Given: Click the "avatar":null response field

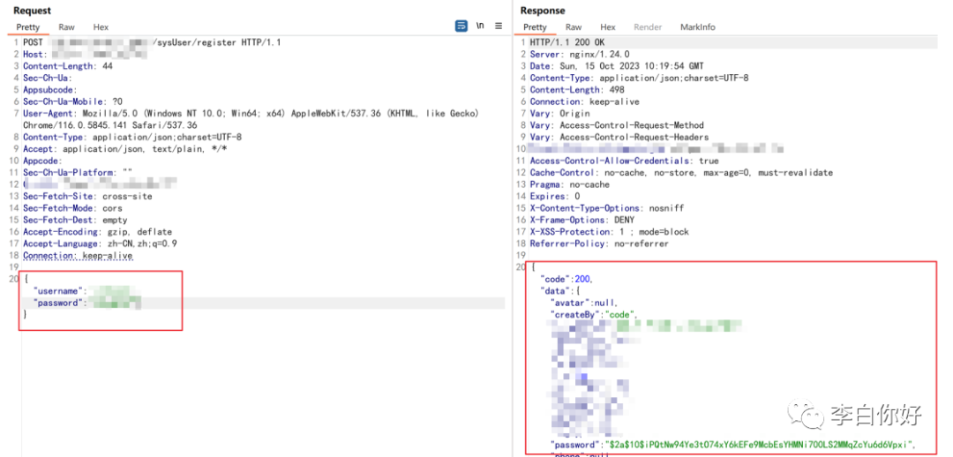Looking at the screenshot, I should [x=584, y=303].
